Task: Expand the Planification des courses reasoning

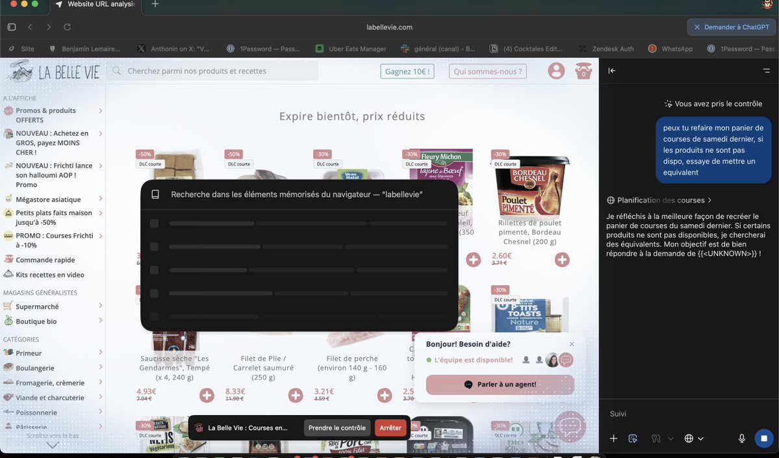Action: click(659, 200)
